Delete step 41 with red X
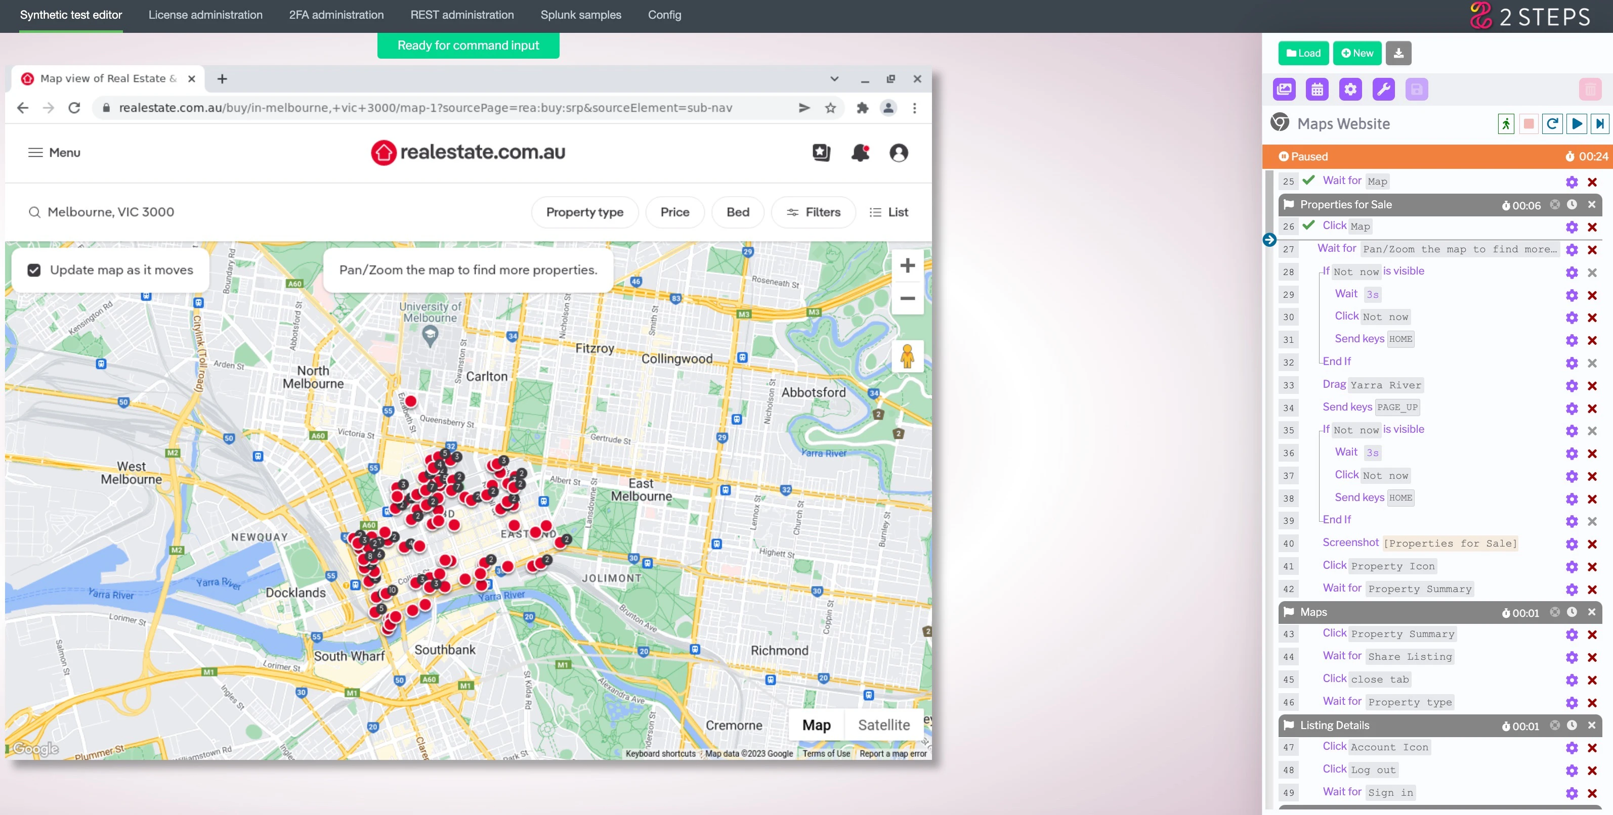Screen dimensions: 1613x815 tap(1592, 567)
